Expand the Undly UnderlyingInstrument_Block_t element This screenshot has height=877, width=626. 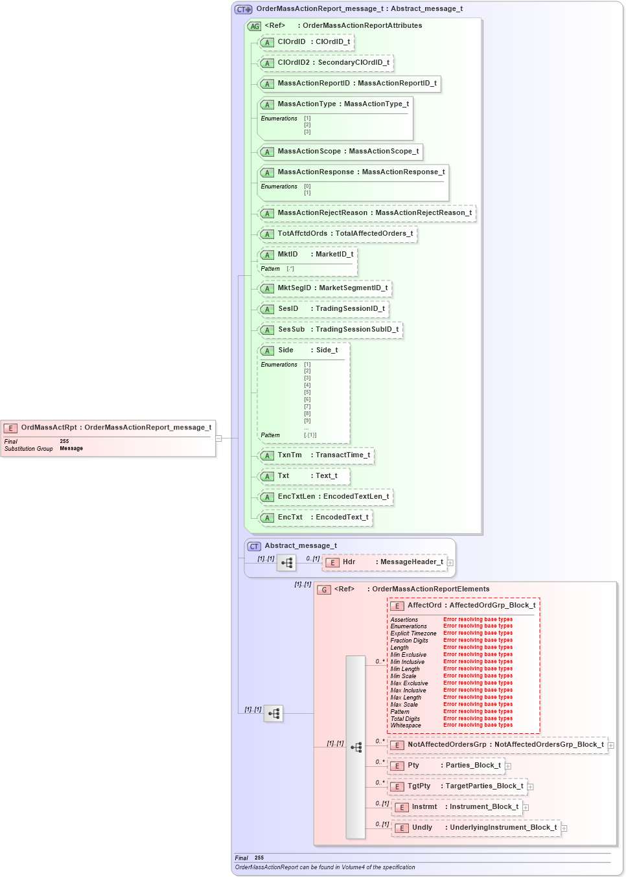[564, 828]
